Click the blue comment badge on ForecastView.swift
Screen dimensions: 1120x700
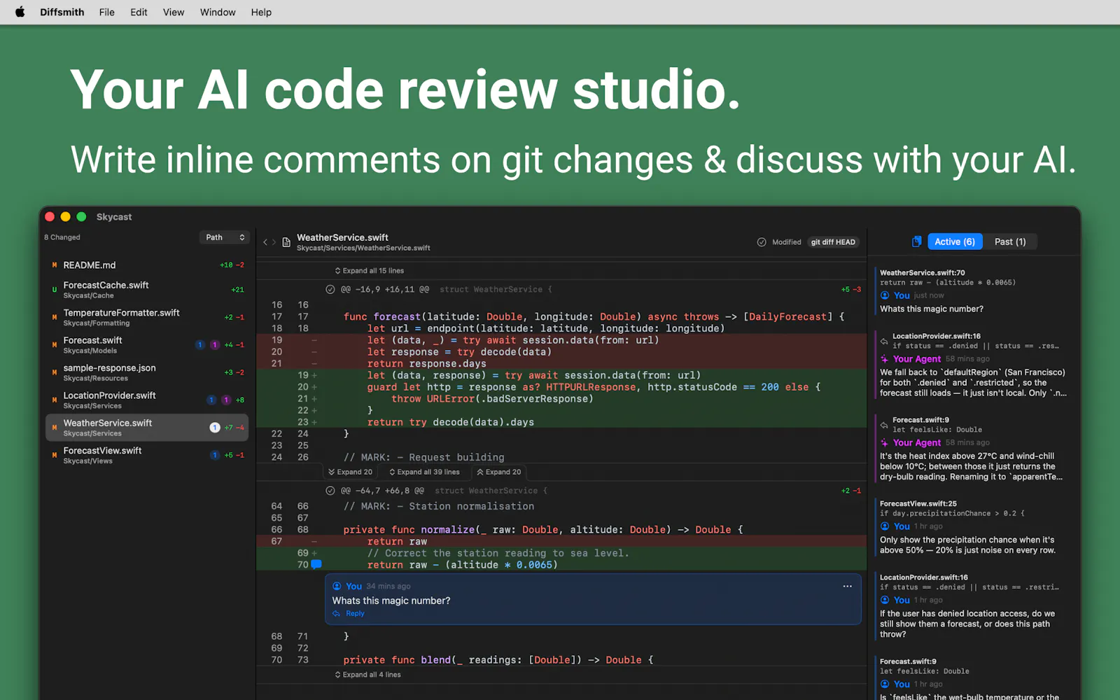(215, 455)
